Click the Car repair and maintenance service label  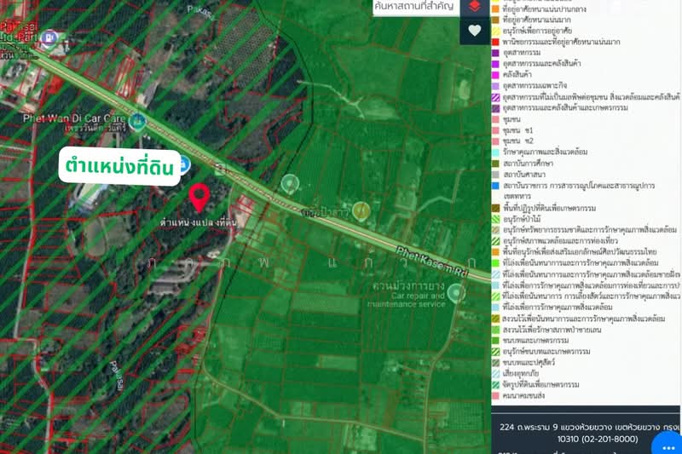coord(407,300)
